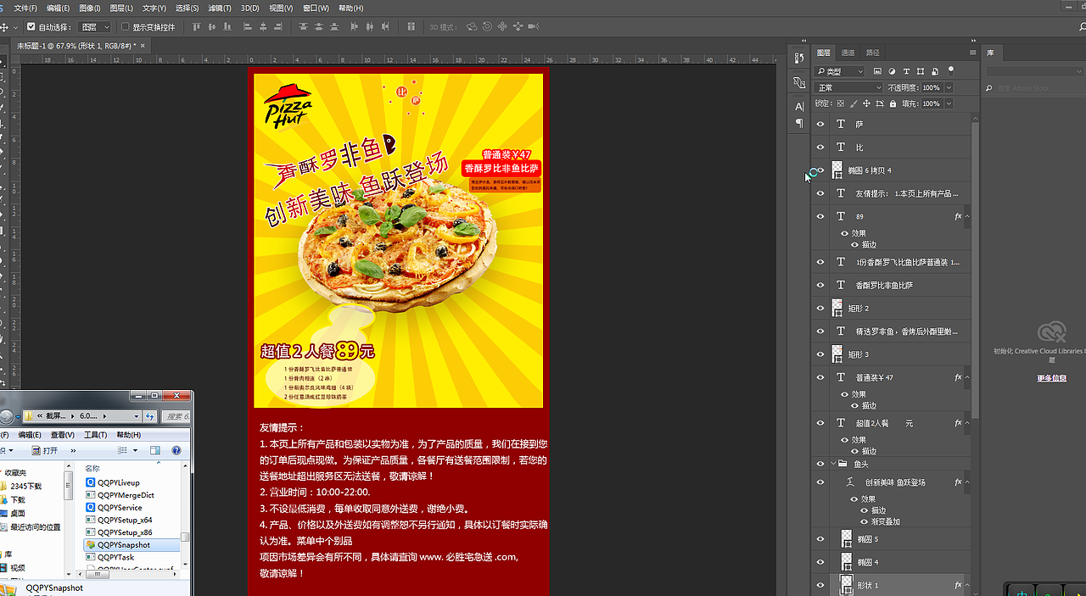Open the 文件(F) menu

[x=25, y=8]
